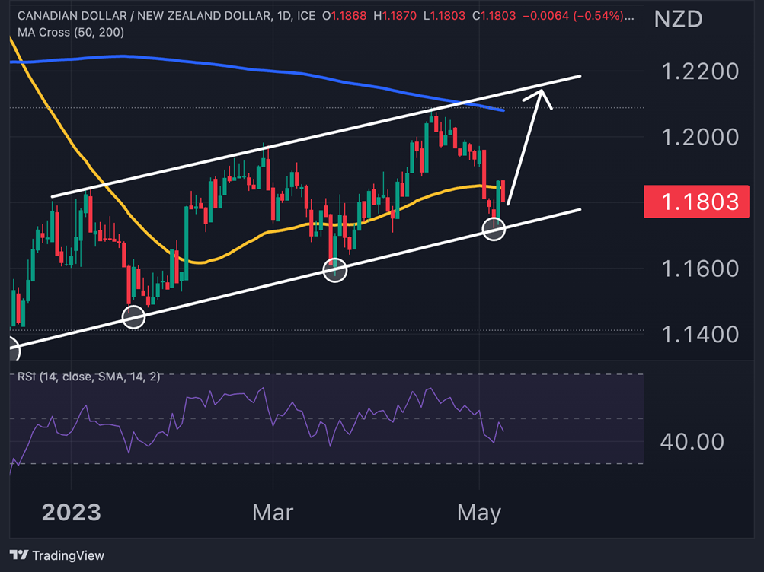Click the 1.1600 price axis value
This screenshot has height=572, width=764.
click(x=700, y=269)
